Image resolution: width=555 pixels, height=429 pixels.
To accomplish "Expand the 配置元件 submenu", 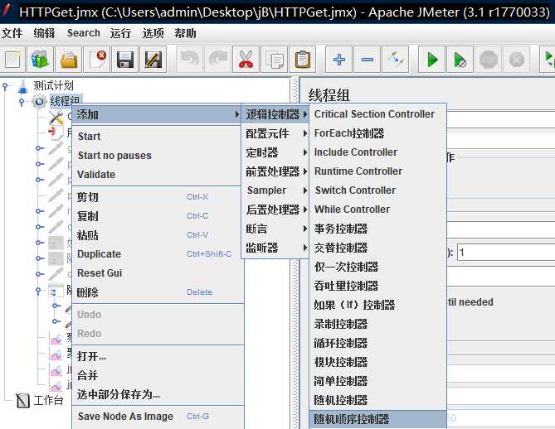I will (275, 133).
